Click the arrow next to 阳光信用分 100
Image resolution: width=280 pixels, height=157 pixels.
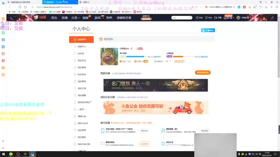click(170, 61)
